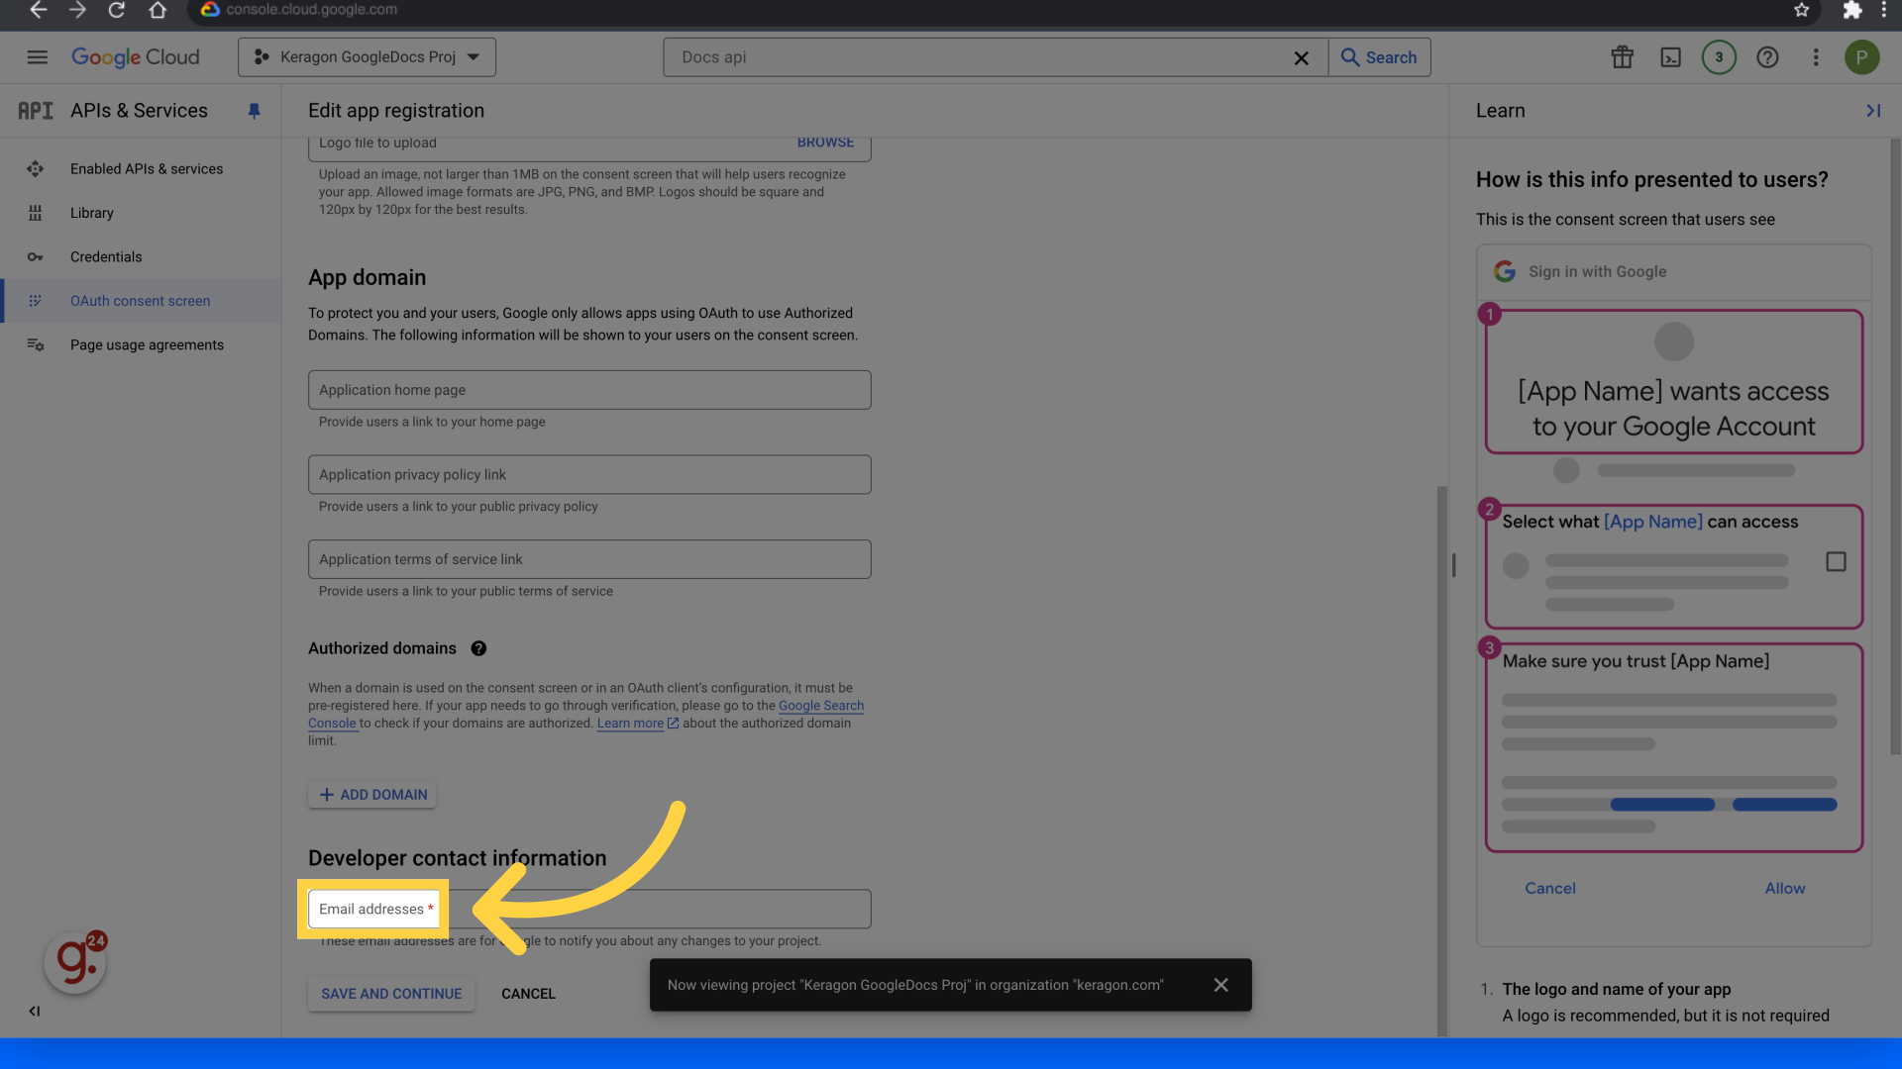Click the Application home page field
The image size is (1902, 1069).
[x=589, y=390]
